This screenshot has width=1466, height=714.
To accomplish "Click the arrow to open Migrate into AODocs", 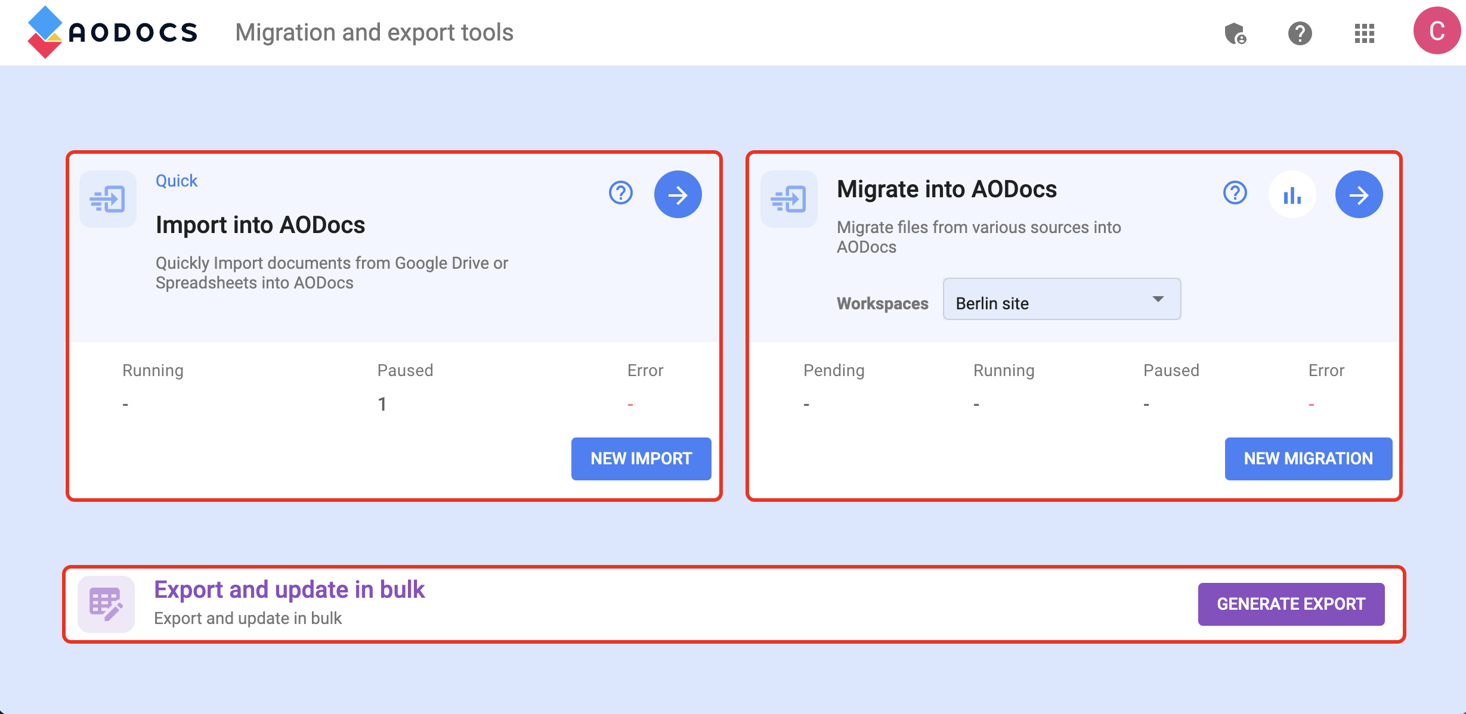I will 1359,194.
